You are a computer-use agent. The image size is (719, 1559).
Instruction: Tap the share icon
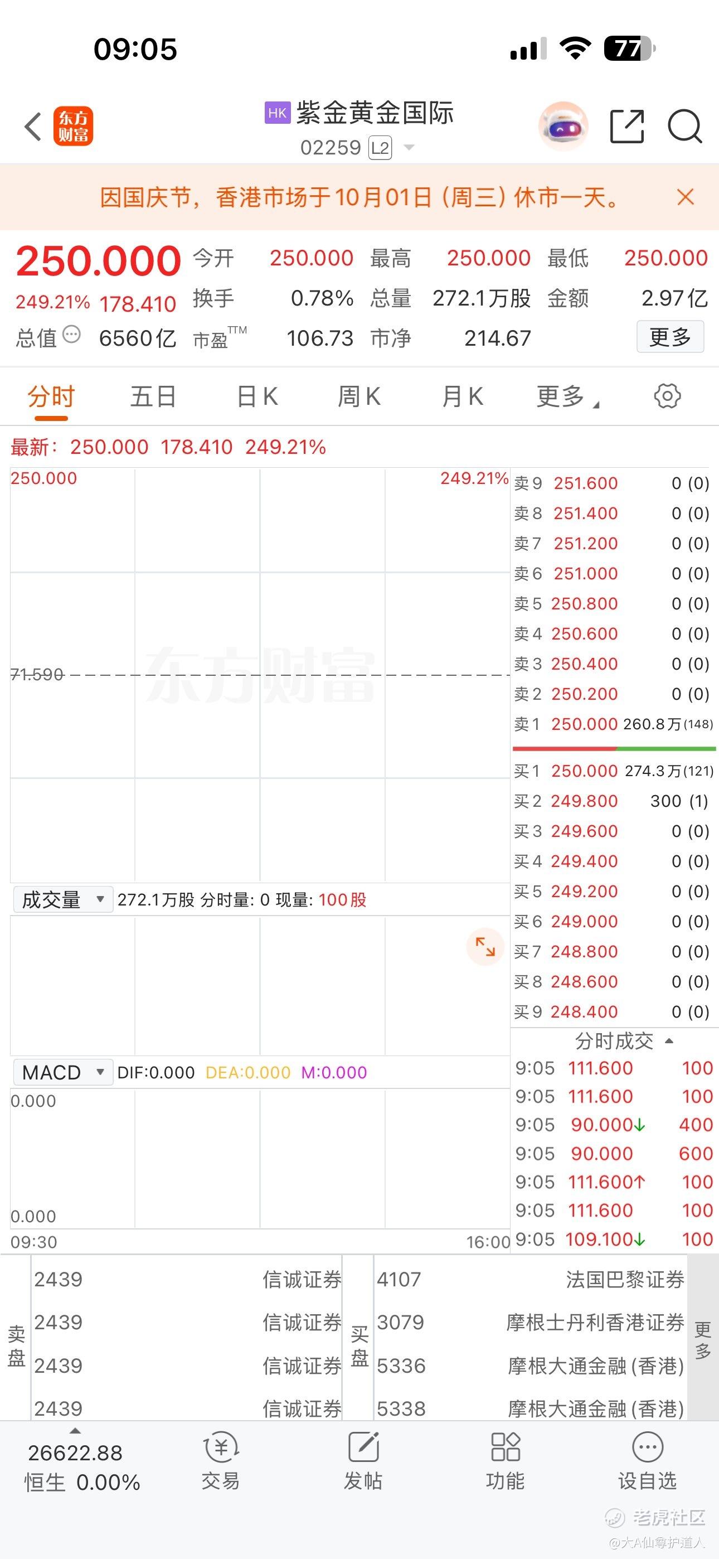coord(626,127)
